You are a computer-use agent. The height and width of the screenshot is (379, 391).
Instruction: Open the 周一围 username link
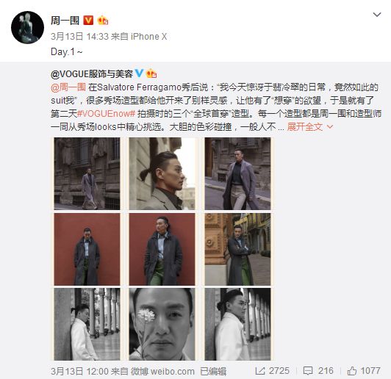click(x=65, y=21)
